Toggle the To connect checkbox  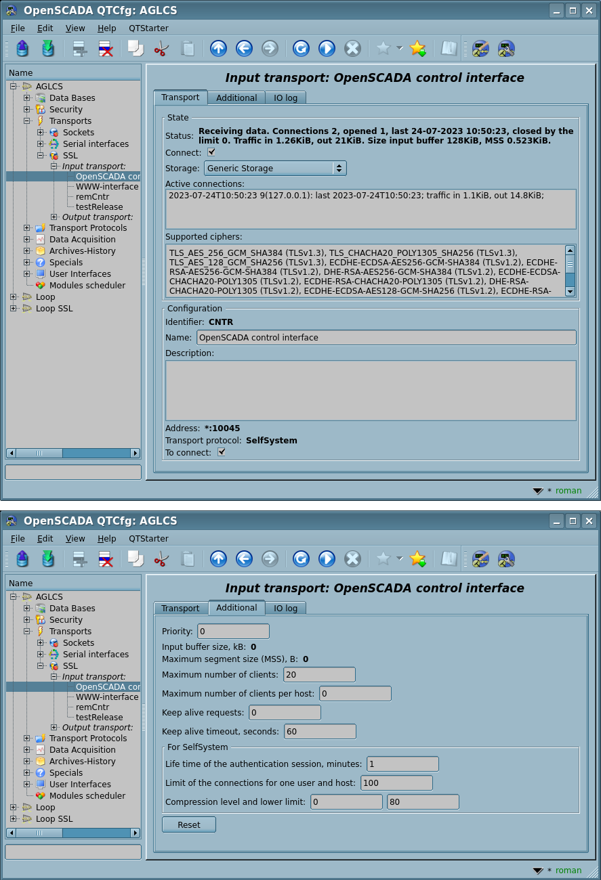click(222, 452)
